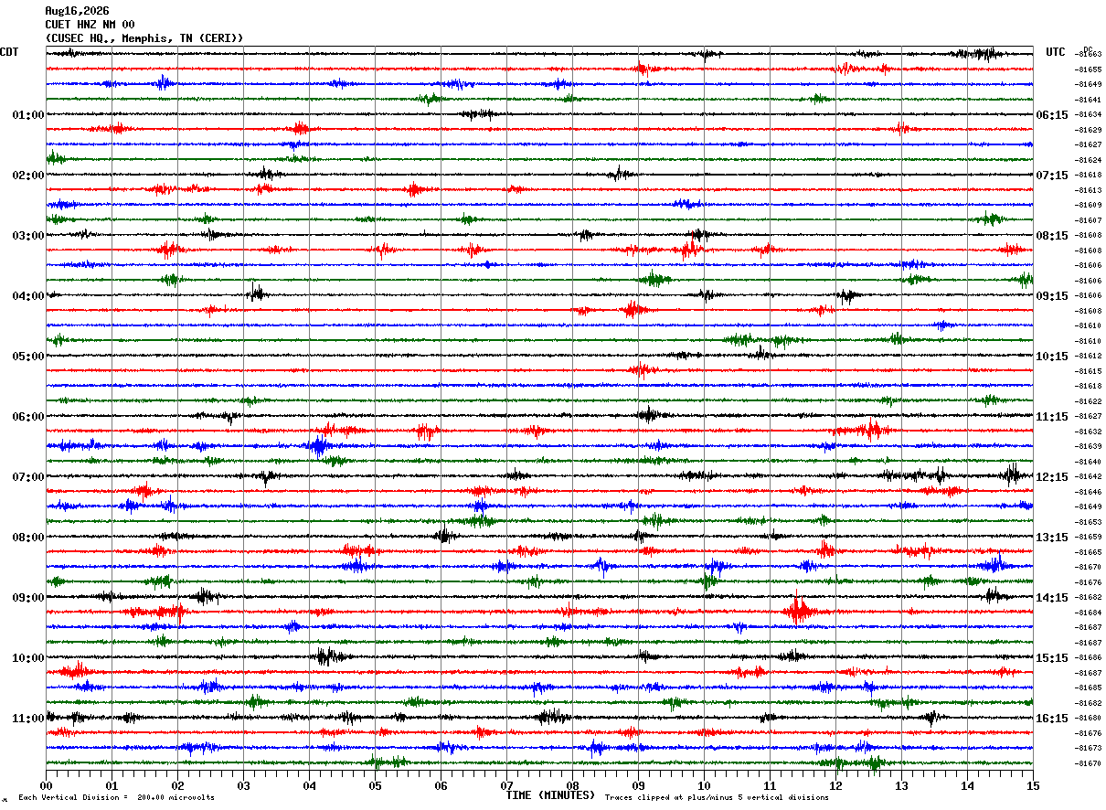Click minute 02 on the bottom axis
The height and width of the screenshot is (810, 1106).
[177, 785]
